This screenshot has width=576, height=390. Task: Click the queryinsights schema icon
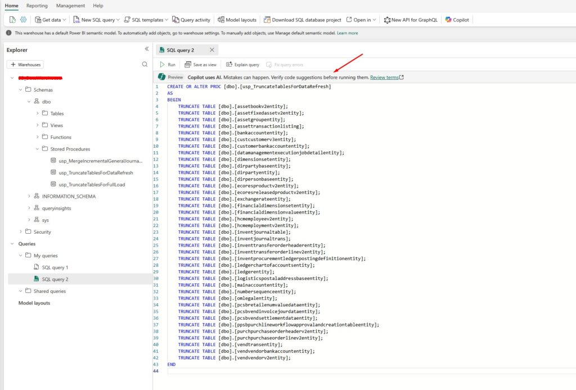pos(37,208)
